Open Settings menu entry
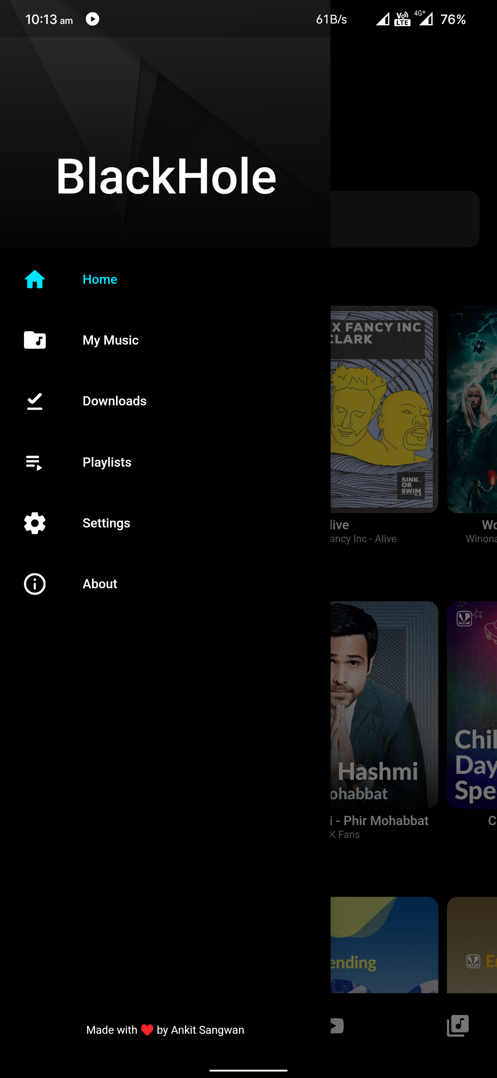The height and width of the screenshot is (1078, 497). (x=165, y=523)
